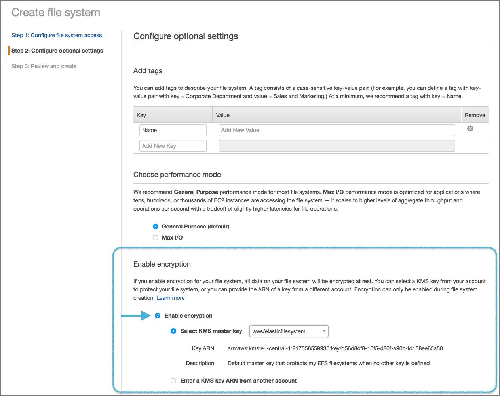This screenshot has height=396, width=500.
Task: Toggle the Enable encryption checkbox
Action: pyautogui.click(x=158, y=316)
